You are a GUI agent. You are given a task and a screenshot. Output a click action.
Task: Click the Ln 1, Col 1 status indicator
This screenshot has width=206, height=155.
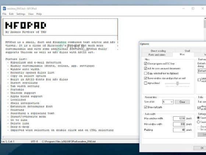(8, 141)
